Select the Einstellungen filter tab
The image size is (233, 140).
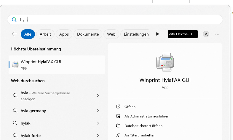tap(136, 34)
